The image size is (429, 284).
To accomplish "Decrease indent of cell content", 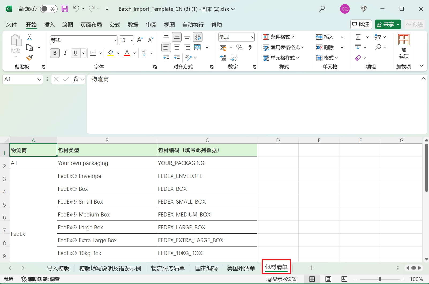I will [166, 58].
